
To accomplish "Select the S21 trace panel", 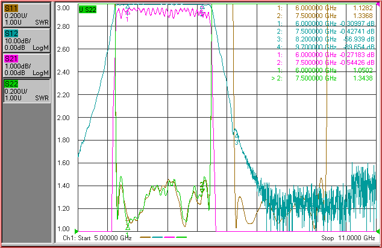I will tap(27, 65).
